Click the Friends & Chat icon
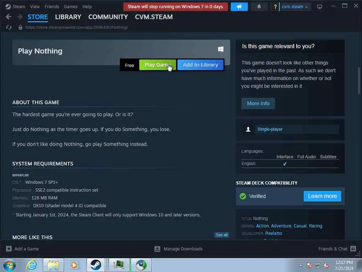 click(353, 249)
